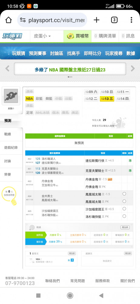Image resolution: width=140 pixels, height=304 pixels.
Task: Open 玩家搜尋 in nav bar
Action: tap(114, 54)
